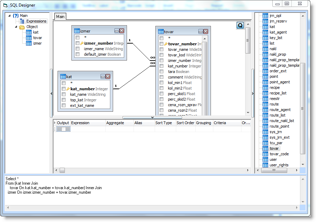Select the jrn_opl table icon in the list
316x222 pixels.
point(265,16)
